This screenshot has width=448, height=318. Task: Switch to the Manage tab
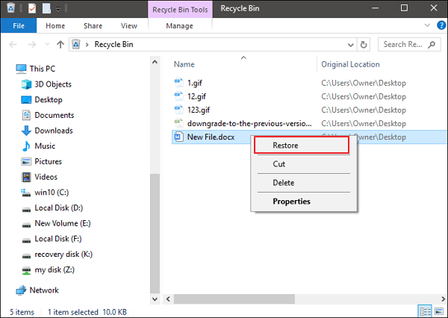click(x=178, y=25)
